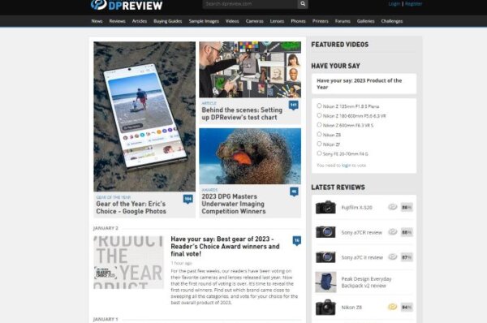Open the Videos menu
This screenshot has width=487, height=323.
(232, 21)
